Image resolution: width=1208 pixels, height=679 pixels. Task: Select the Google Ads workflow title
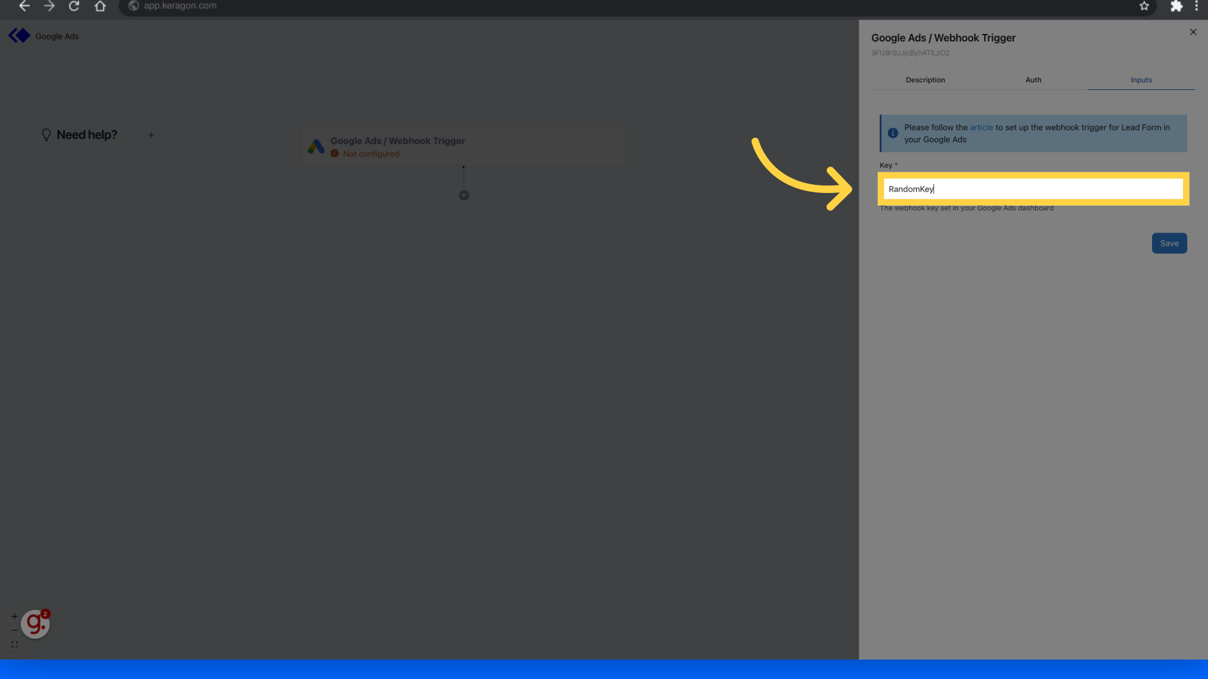point(57,36)
